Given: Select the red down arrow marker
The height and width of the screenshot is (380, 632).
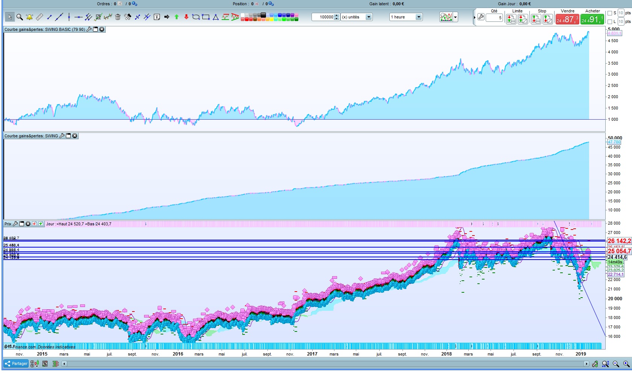Looking at the screenshot, I should point(186,17).
